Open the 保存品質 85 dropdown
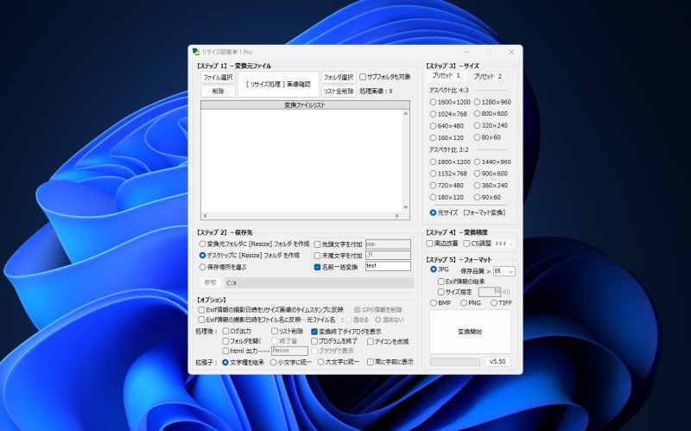 [504, 271]
